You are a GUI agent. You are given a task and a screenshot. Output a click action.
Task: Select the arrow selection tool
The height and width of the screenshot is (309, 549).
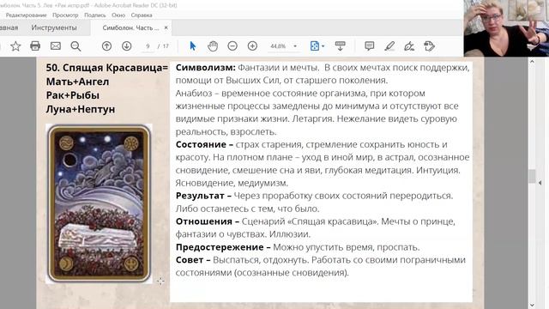point(192,45)
